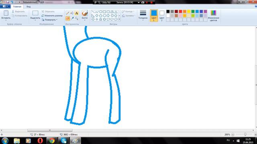
Task: Select the Eraser tool
Action: (68, 18)
